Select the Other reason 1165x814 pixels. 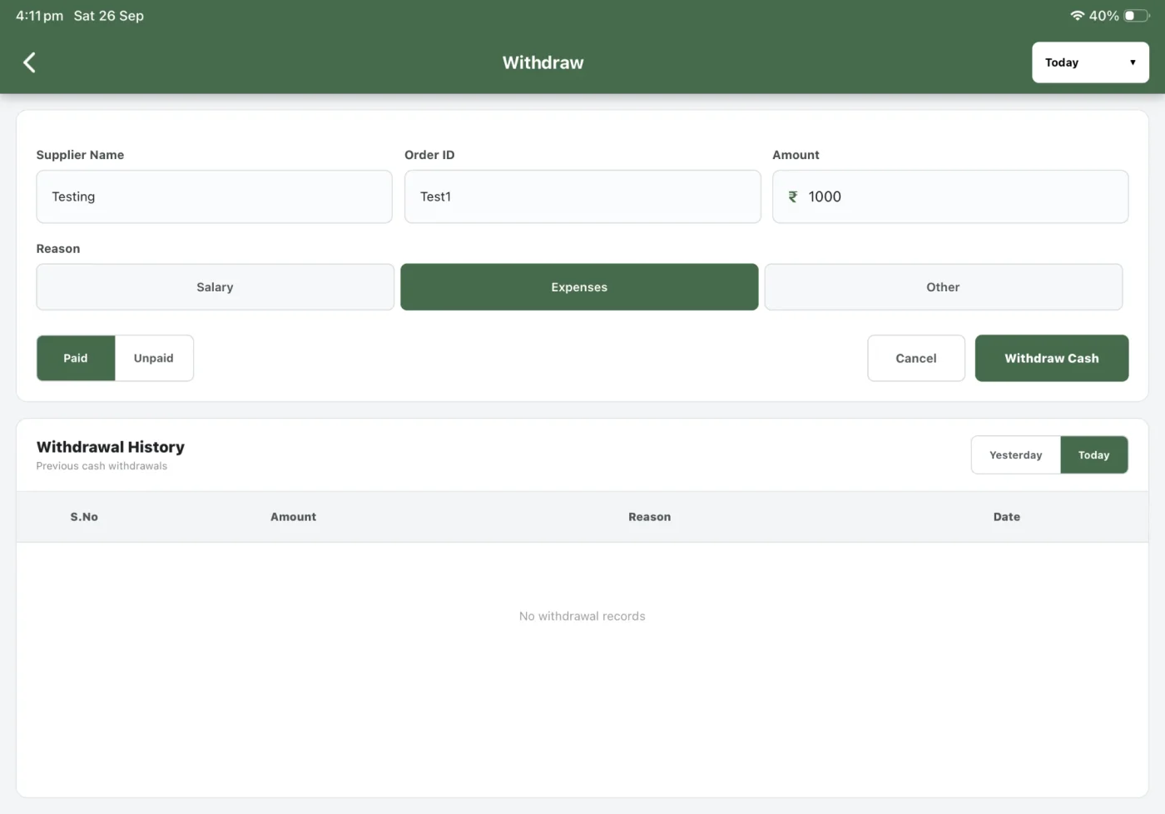pos(943,287)
